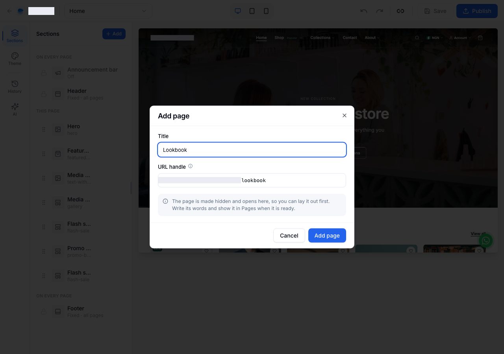
Task: Undo the last change
Action: 364,11
